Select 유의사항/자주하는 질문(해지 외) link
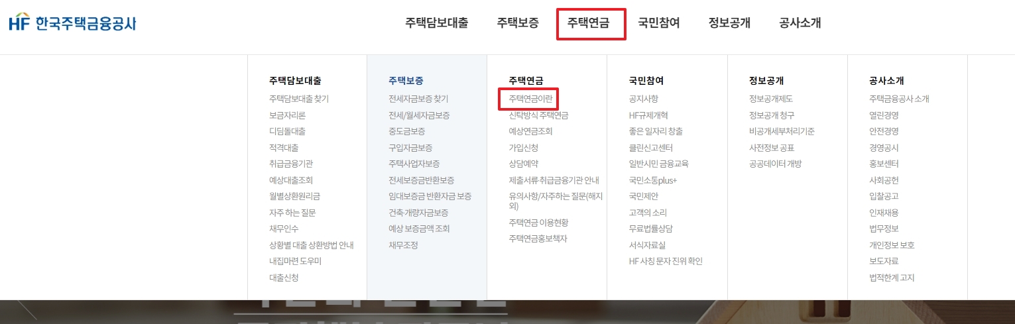Image resolution: width=1015 pixels, height=324 pixels. [556, 201]
